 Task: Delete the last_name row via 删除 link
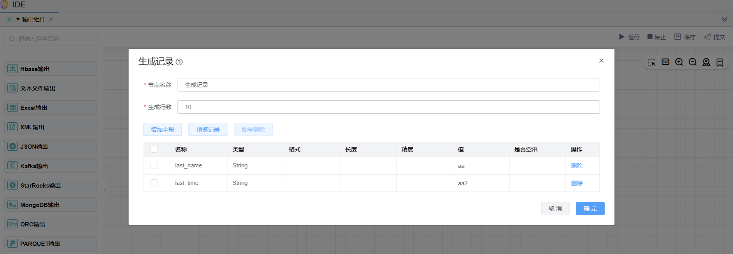577,165
